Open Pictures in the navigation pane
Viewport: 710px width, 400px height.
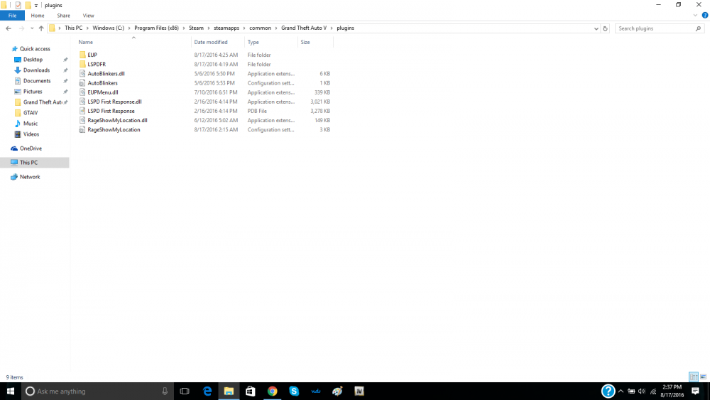coord(33,92)
